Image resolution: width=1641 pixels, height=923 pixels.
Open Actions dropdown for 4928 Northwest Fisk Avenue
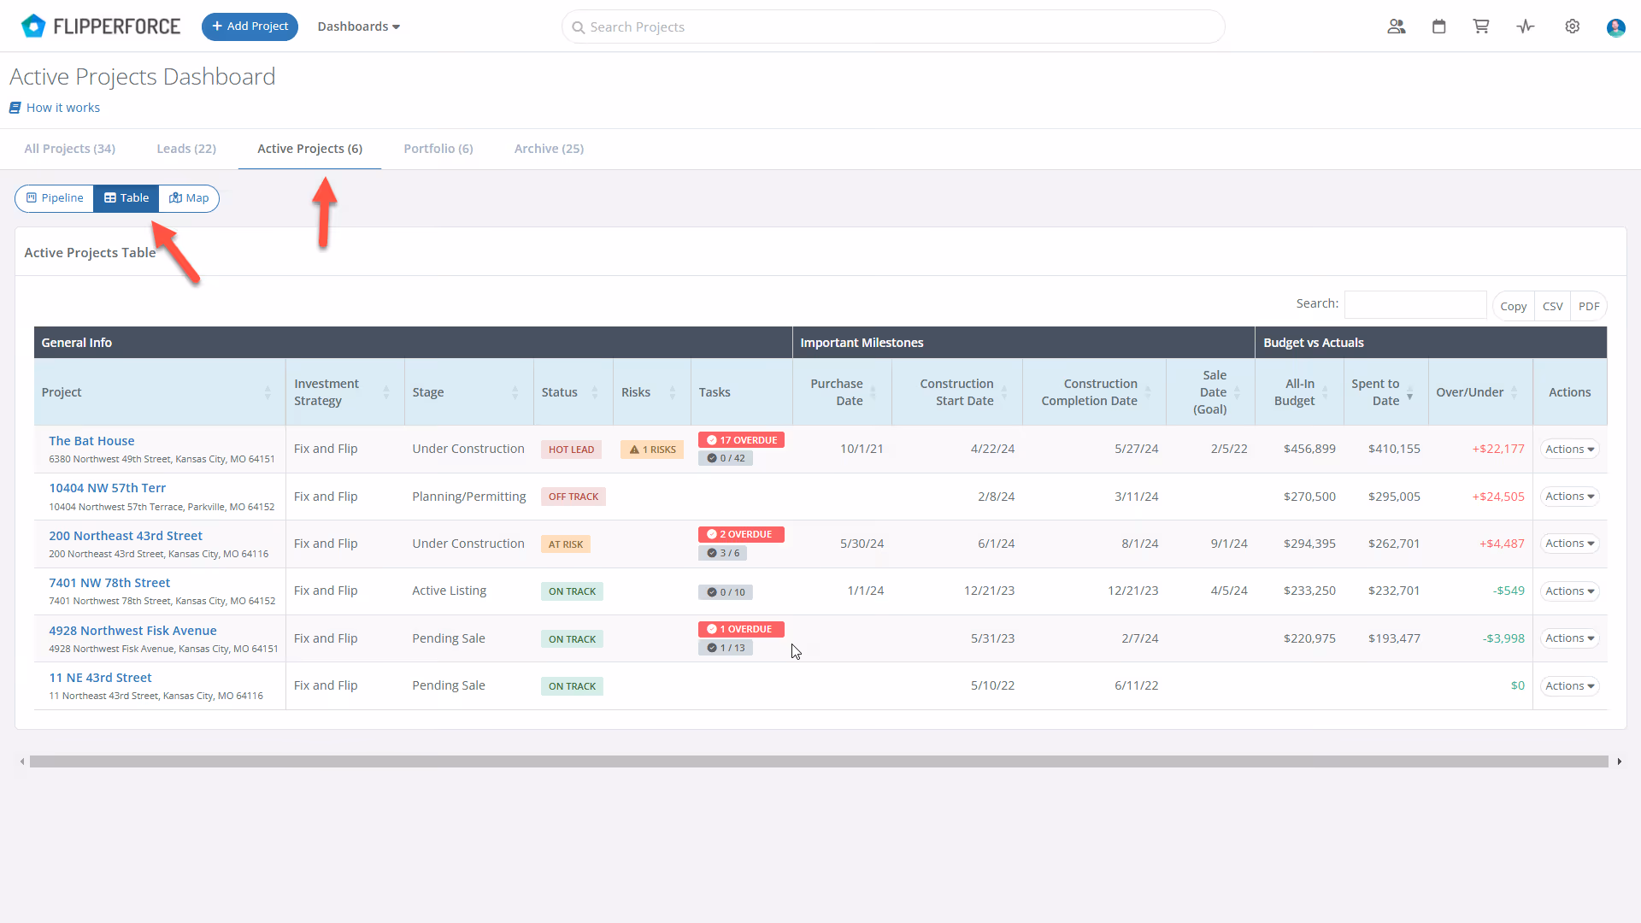(1570, 638)
